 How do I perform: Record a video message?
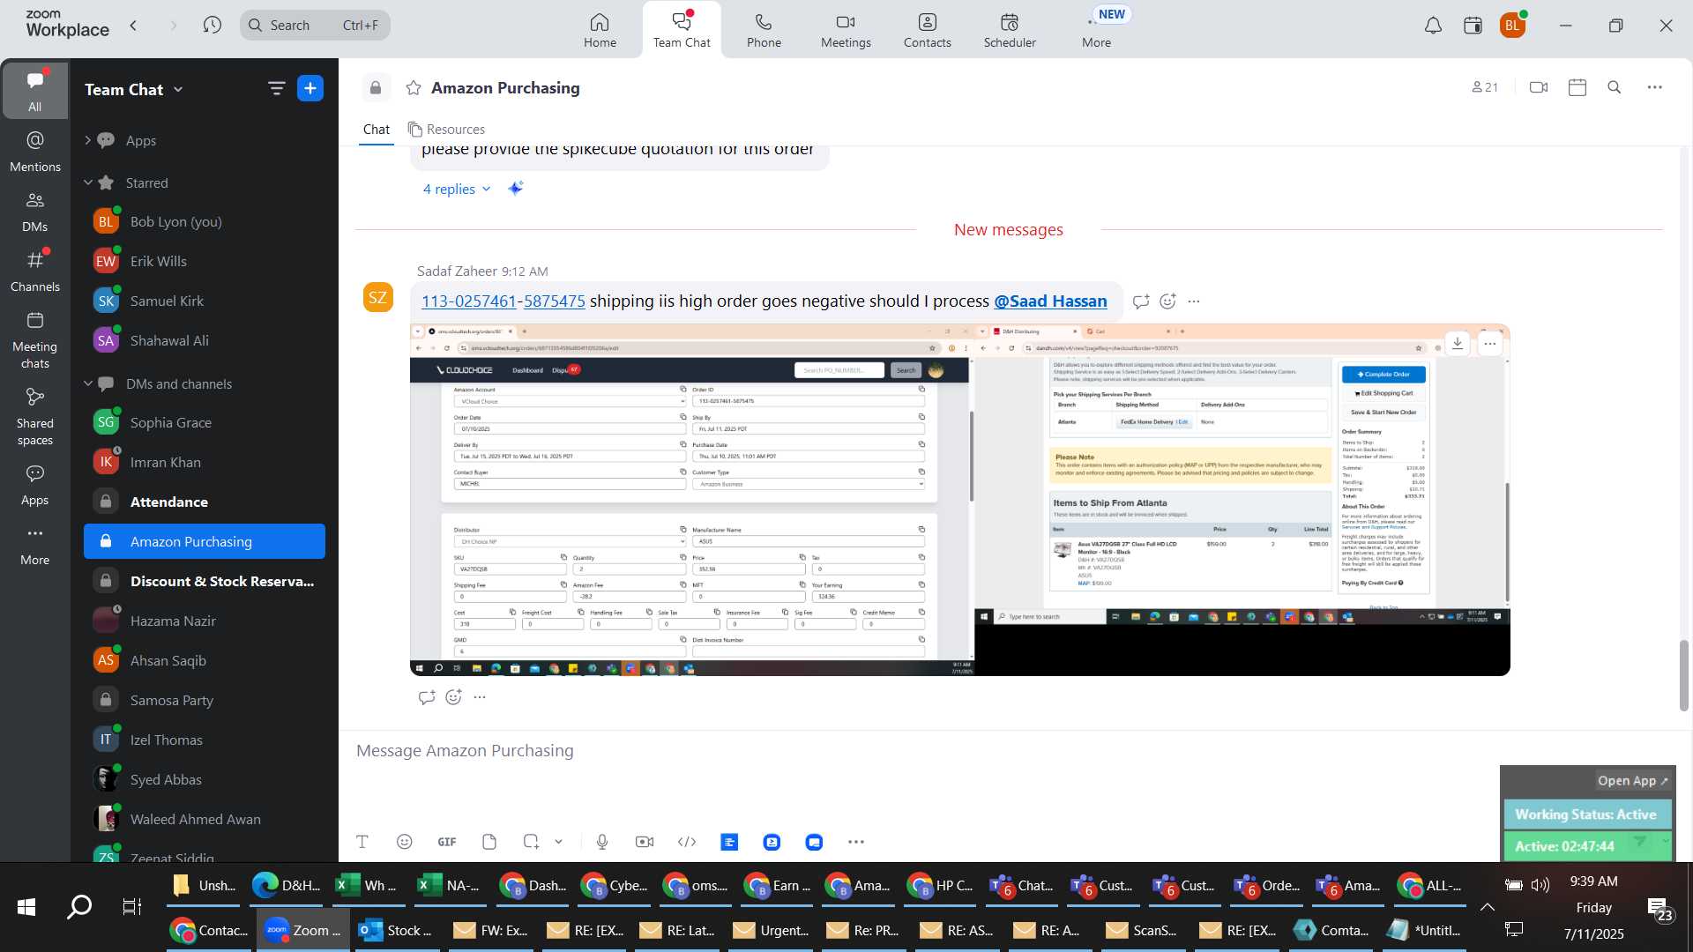click(645, 842)
